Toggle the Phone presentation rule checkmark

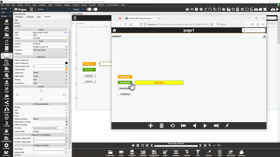click(66, 116)
